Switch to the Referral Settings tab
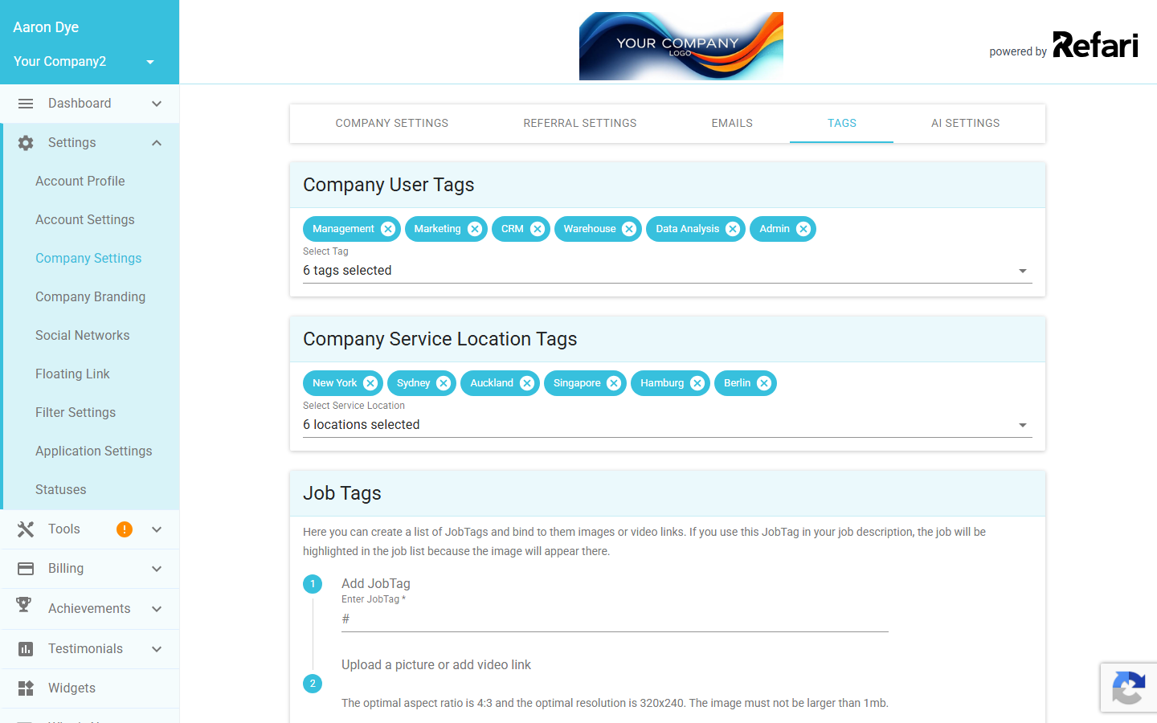 click(580, 124)
